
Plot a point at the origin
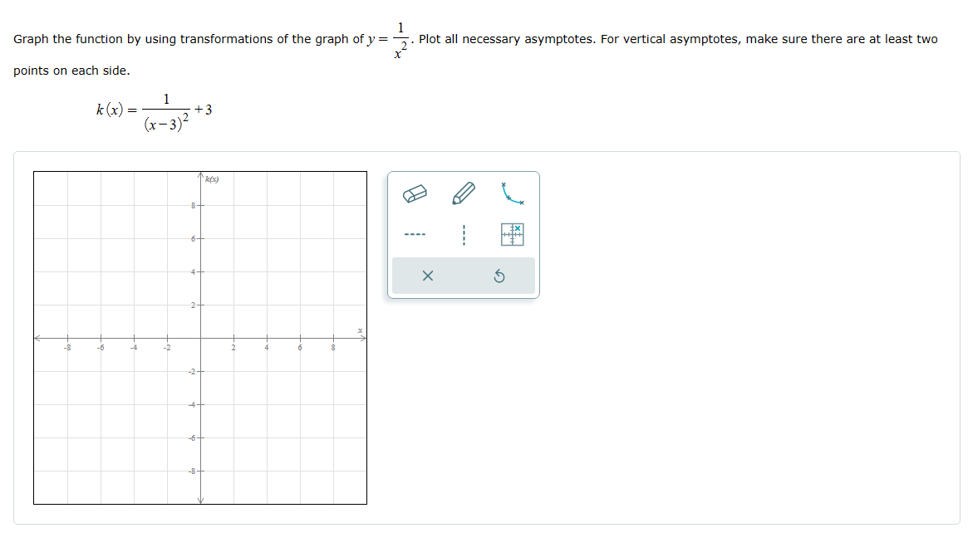coord(200,338)
